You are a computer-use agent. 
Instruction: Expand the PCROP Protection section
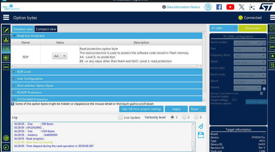(15, 92)
